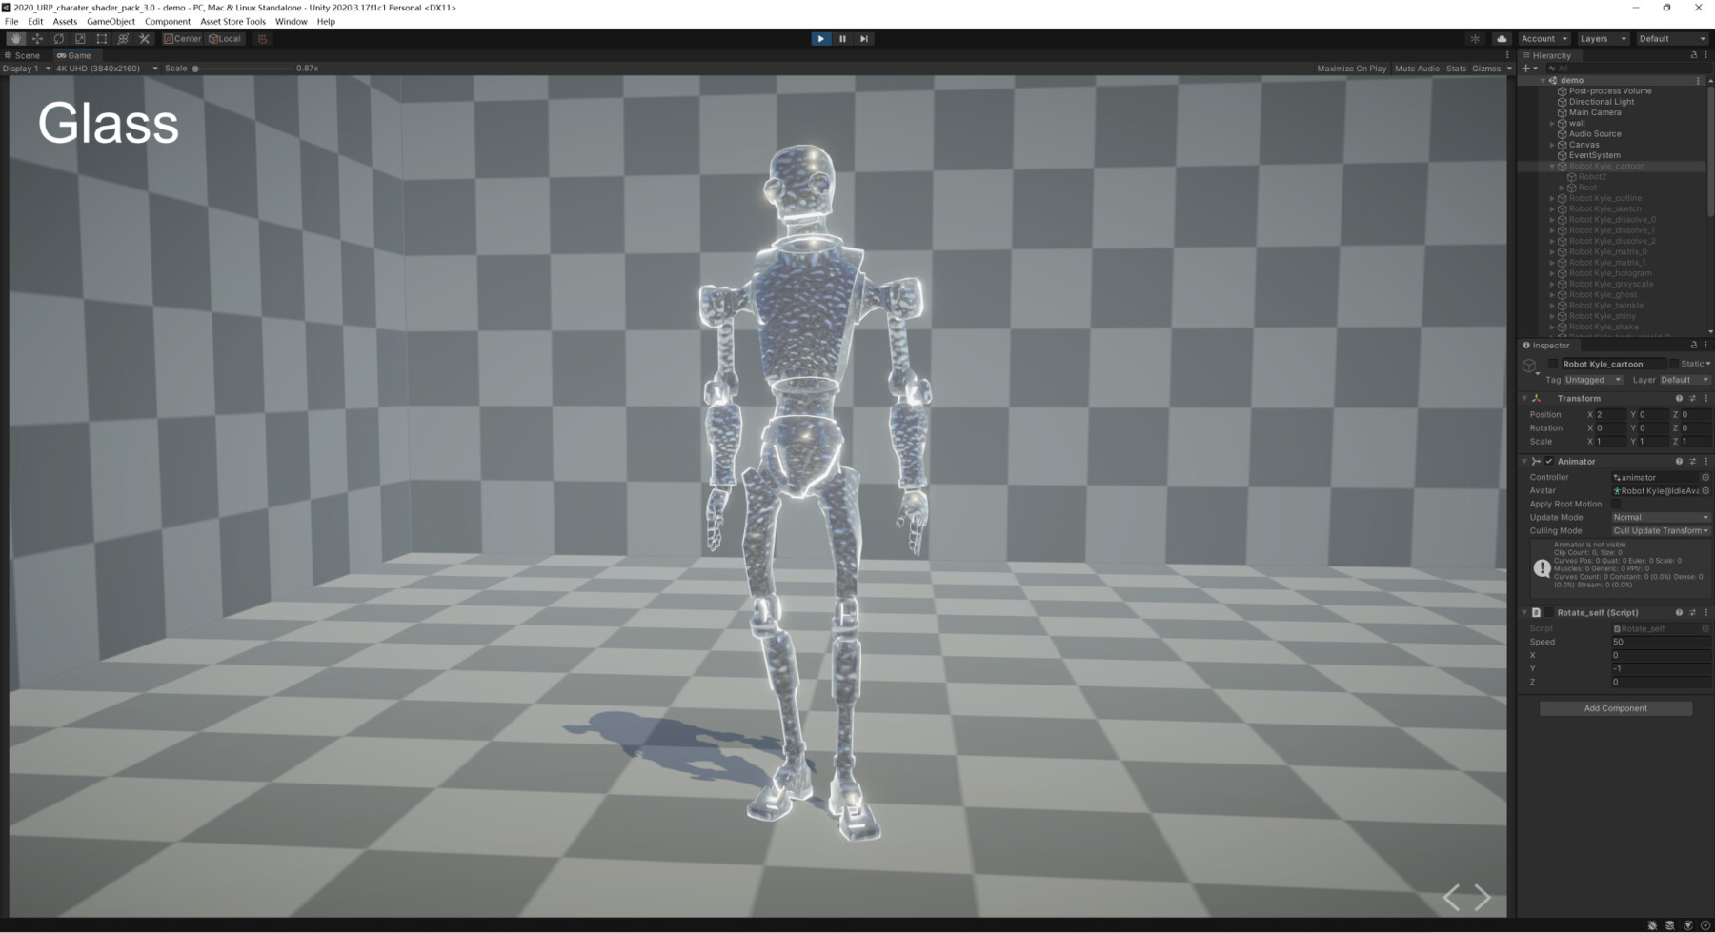The height and width of the screenshot is (933, 1715).
Task: Toggle Gizmos in game view
Action: (1486, 69)
